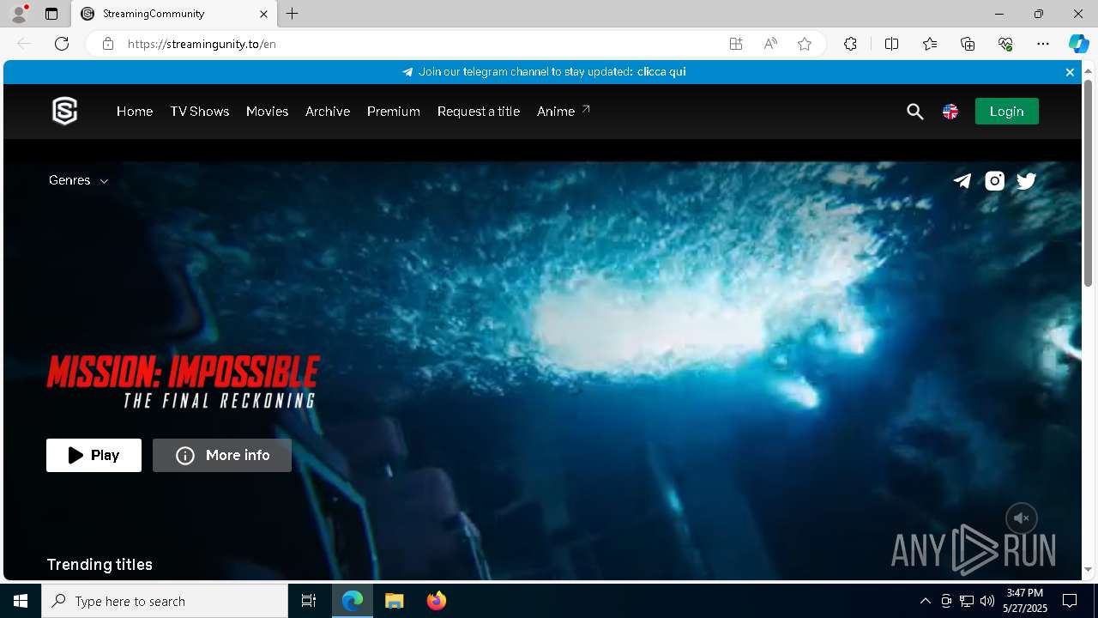
Task: Select the StreamingCommunity browser tab
Action: point(174,14)
